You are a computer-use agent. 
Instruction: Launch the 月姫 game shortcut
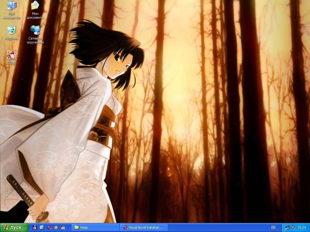(x=12, y=55)
